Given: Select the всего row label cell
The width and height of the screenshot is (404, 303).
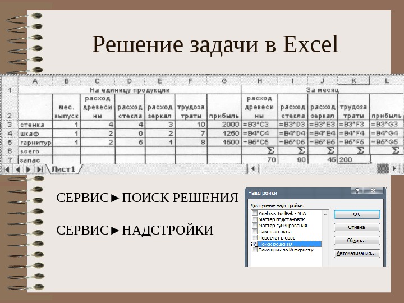Looking at the screenshot, I should [x=35, y=151].
